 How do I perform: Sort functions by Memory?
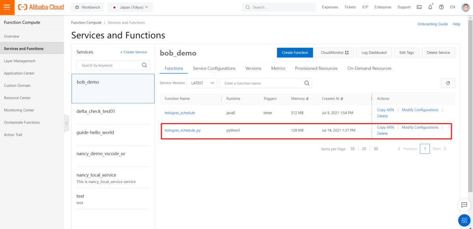click(307, 99)
